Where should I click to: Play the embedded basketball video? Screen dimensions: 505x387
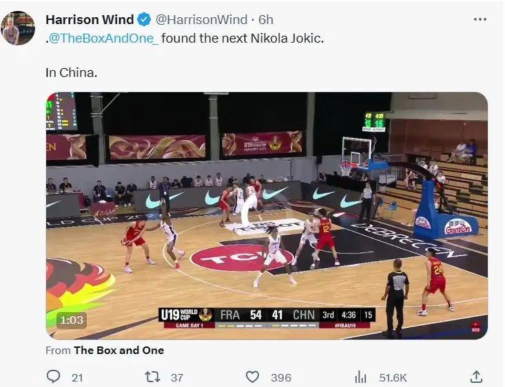267,216
